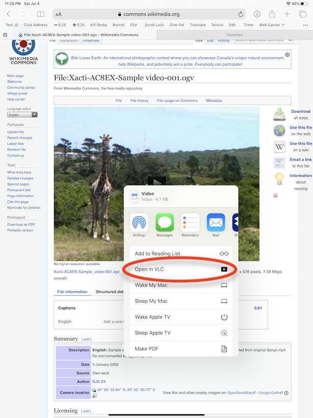The height and width of the screenshot is (418, 313).
Task: Reload the page with refresh icon
Action: pos(241,14)
